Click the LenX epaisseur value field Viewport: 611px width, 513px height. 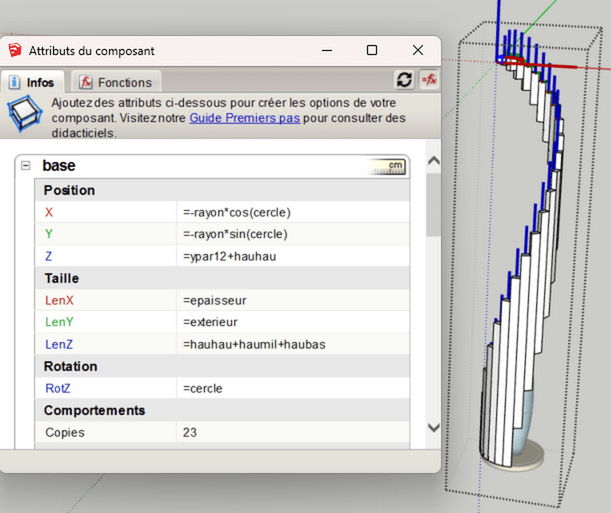pyautogui.click(x=292, y=300)
